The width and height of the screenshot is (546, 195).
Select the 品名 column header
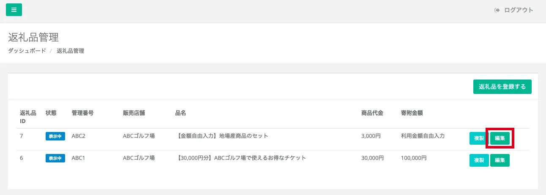(181, 113)
